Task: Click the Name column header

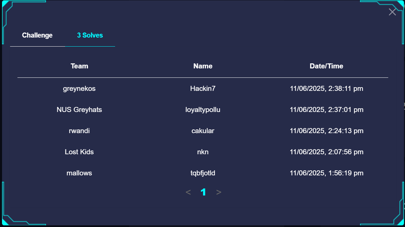Action: [x=203, y=66]
